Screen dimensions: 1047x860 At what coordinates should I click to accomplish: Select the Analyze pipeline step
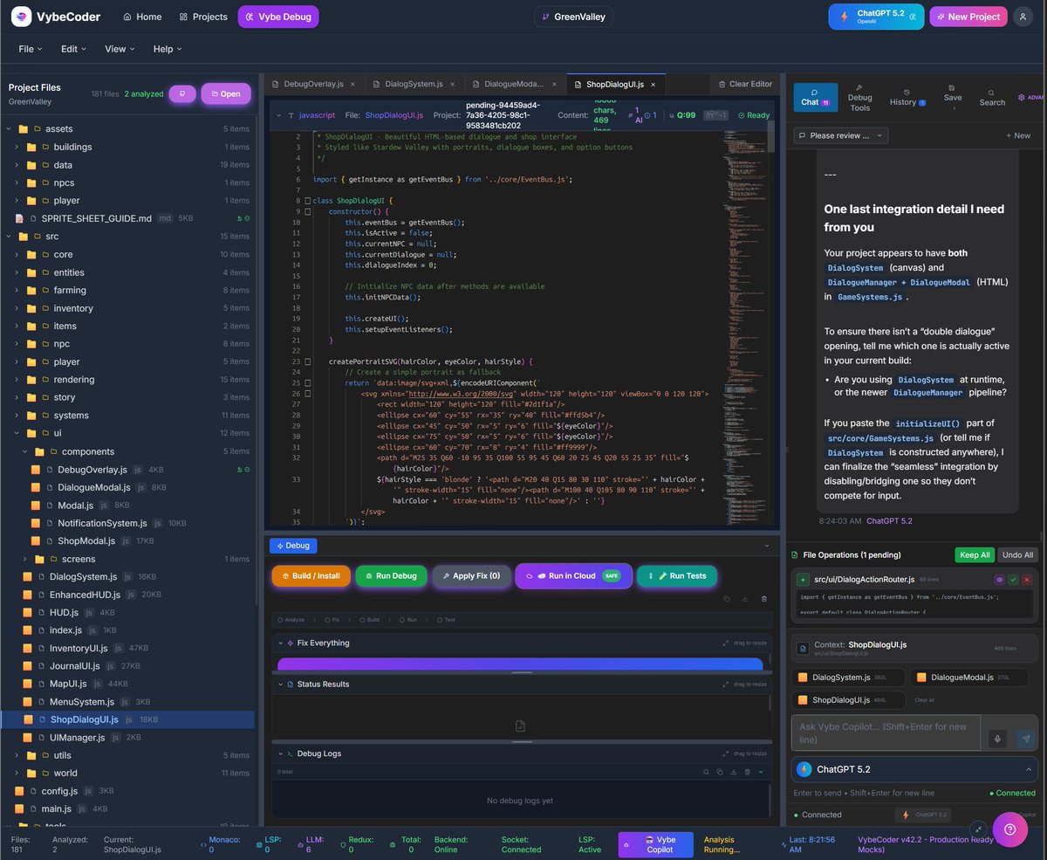point(291,620)
